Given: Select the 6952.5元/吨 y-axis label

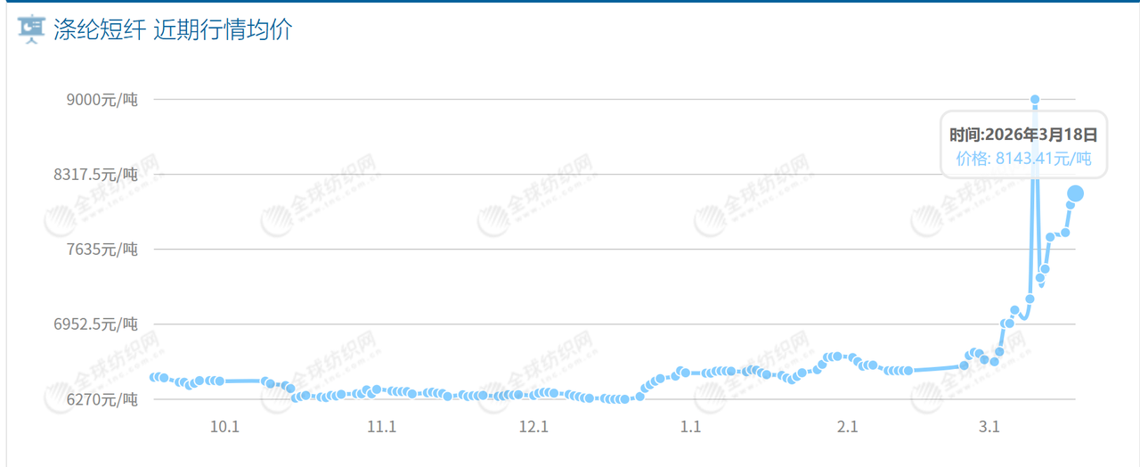Looking at the screenshot, I should 96,324.
